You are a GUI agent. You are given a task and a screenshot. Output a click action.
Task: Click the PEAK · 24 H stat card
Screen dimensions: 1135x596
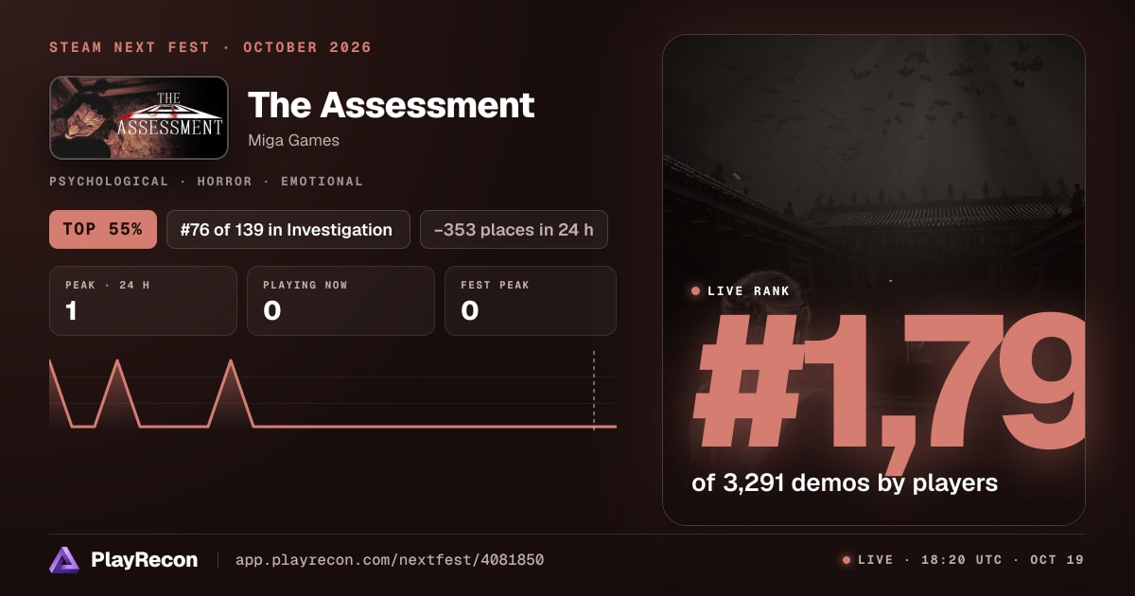[x=143, y=301]
